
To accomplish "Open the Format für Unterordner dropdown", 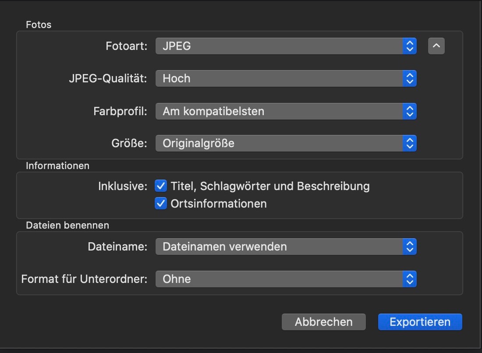I will click(286, 279).
